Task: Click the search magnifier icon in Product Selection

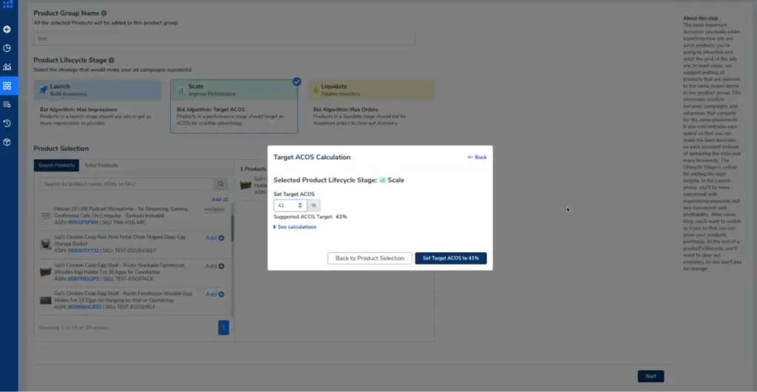Action: point(221,183)
